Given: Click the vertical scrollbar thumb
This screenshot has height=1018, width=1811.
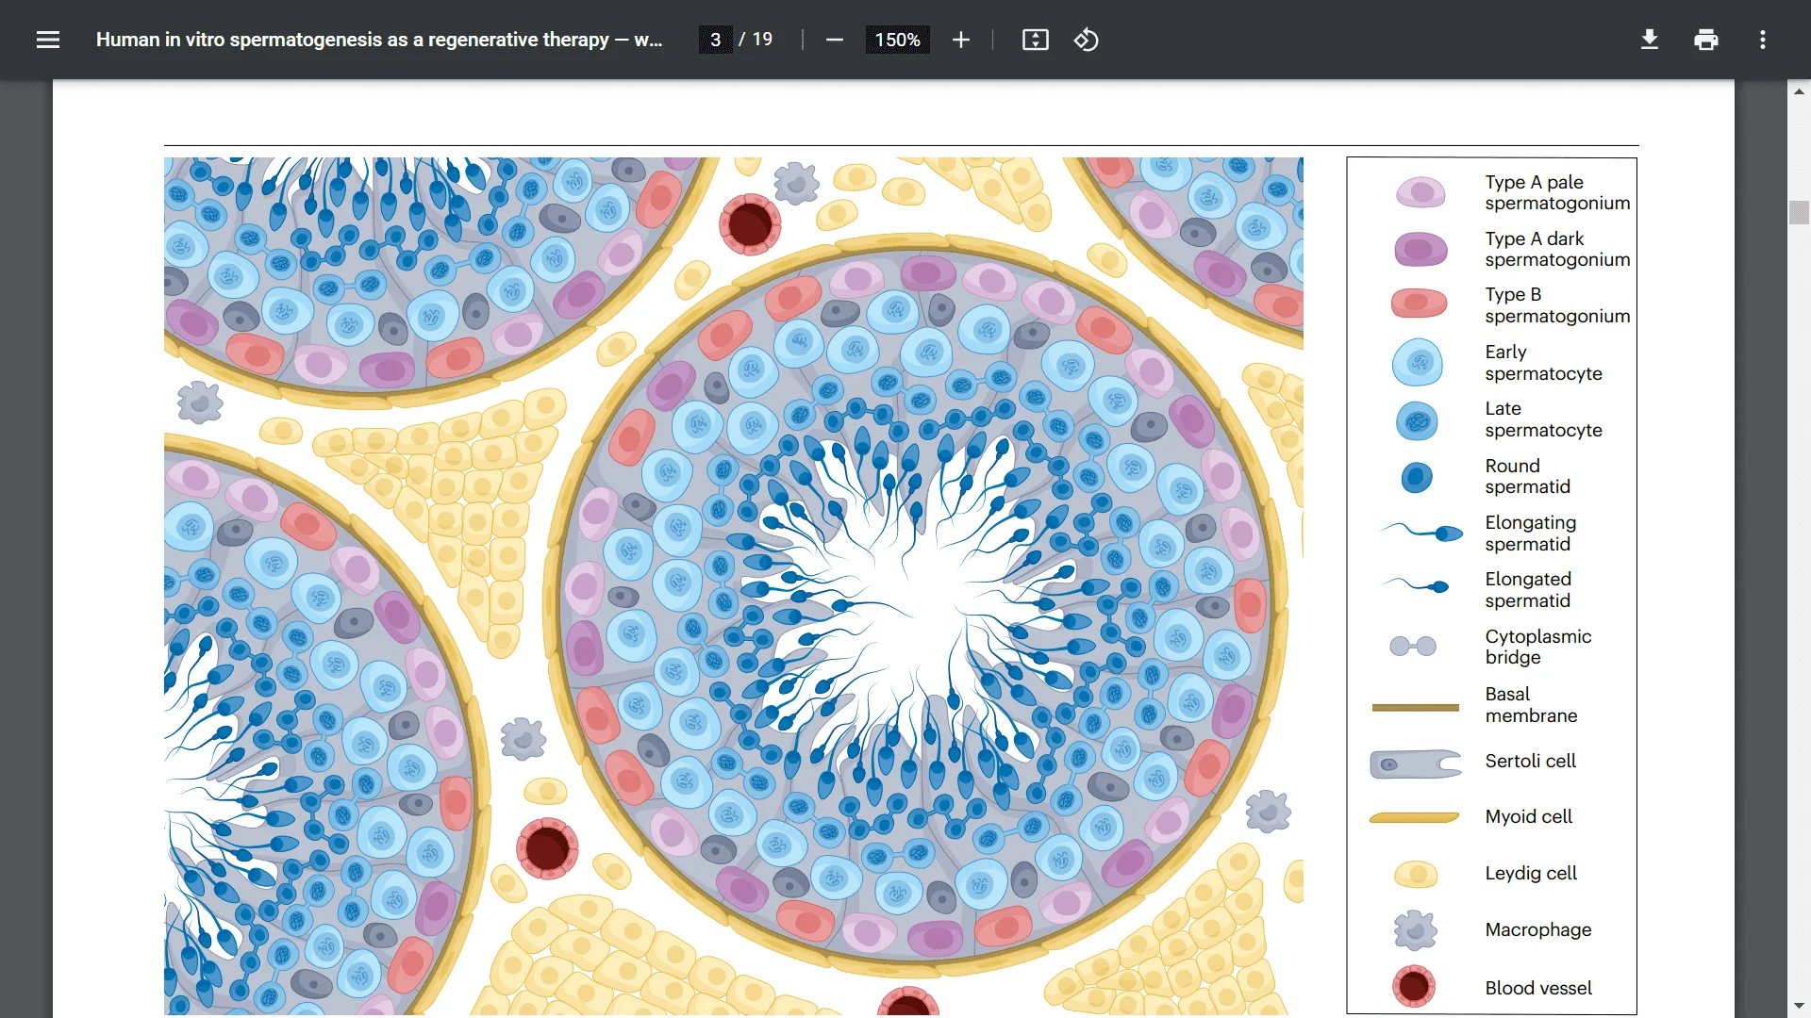Looking at the screenshot, I should pyautogui.click(x=1799, y=212).
